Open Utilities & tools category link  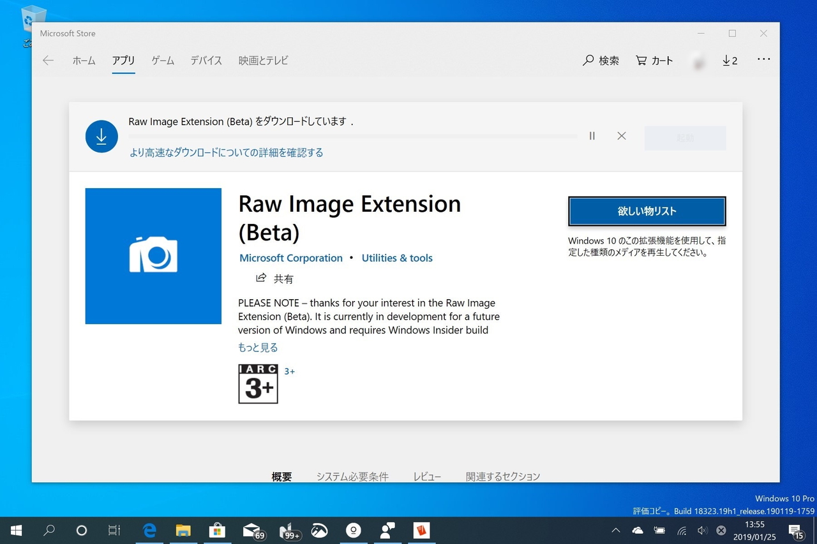397,258
